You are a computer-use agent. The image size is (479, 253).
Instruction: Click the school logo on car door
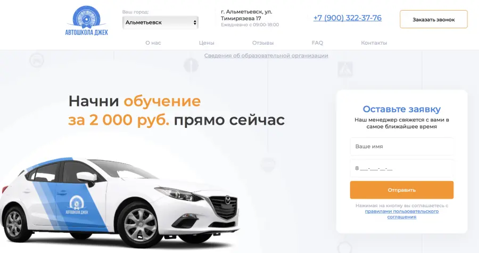tap(77, 205)
